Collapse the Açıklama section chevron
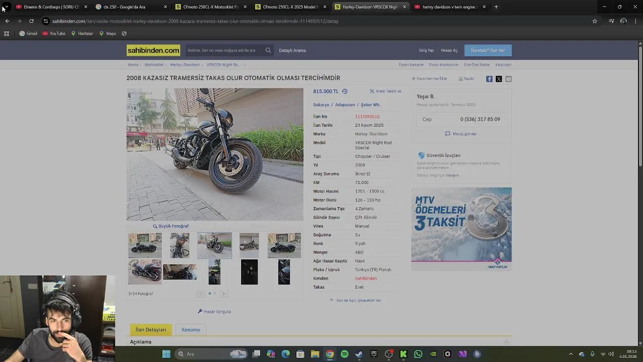Viewport: 643px width, 362px height. pyautogui.click(x=506, y=342)
